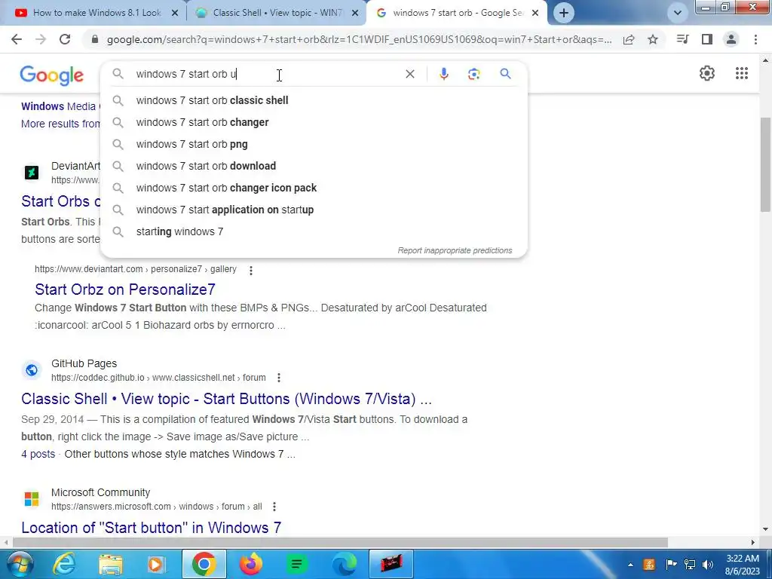Open Firefox from the taskbar
This screenshot has width=772, height=579.
click(250, 564)
